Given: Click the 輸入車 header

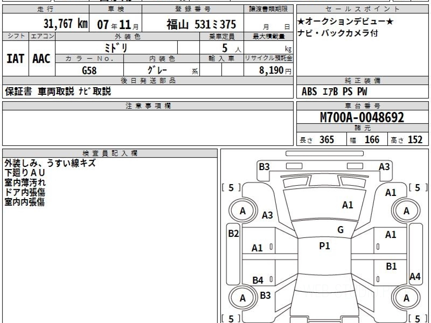Looking at the screenshot, I should click(222, 58).
